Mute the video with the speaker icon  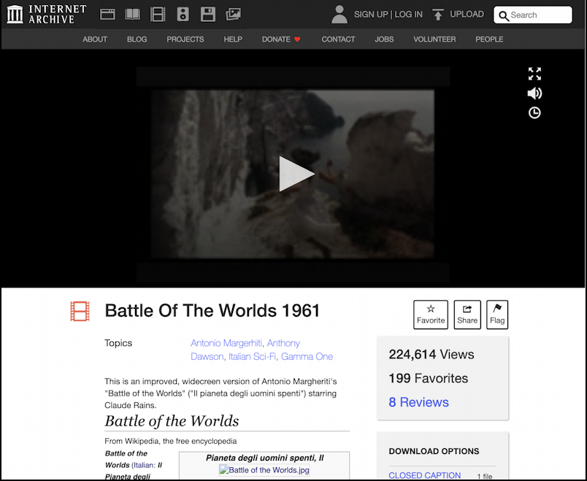534,93
